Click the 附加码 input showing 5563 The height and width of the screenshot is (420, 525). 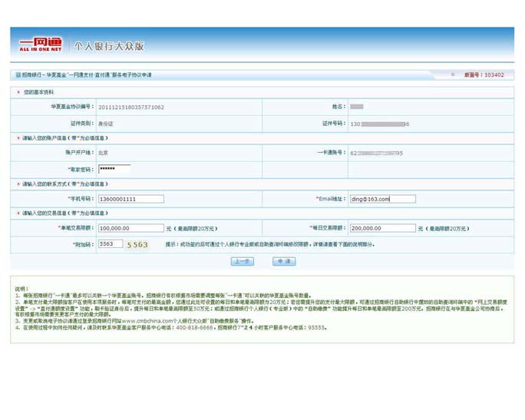[111, 244]
